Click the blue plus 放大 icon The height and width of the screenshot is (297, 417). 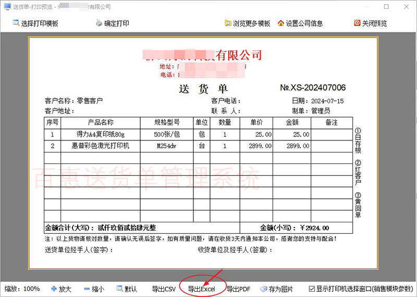coord(54,289)
